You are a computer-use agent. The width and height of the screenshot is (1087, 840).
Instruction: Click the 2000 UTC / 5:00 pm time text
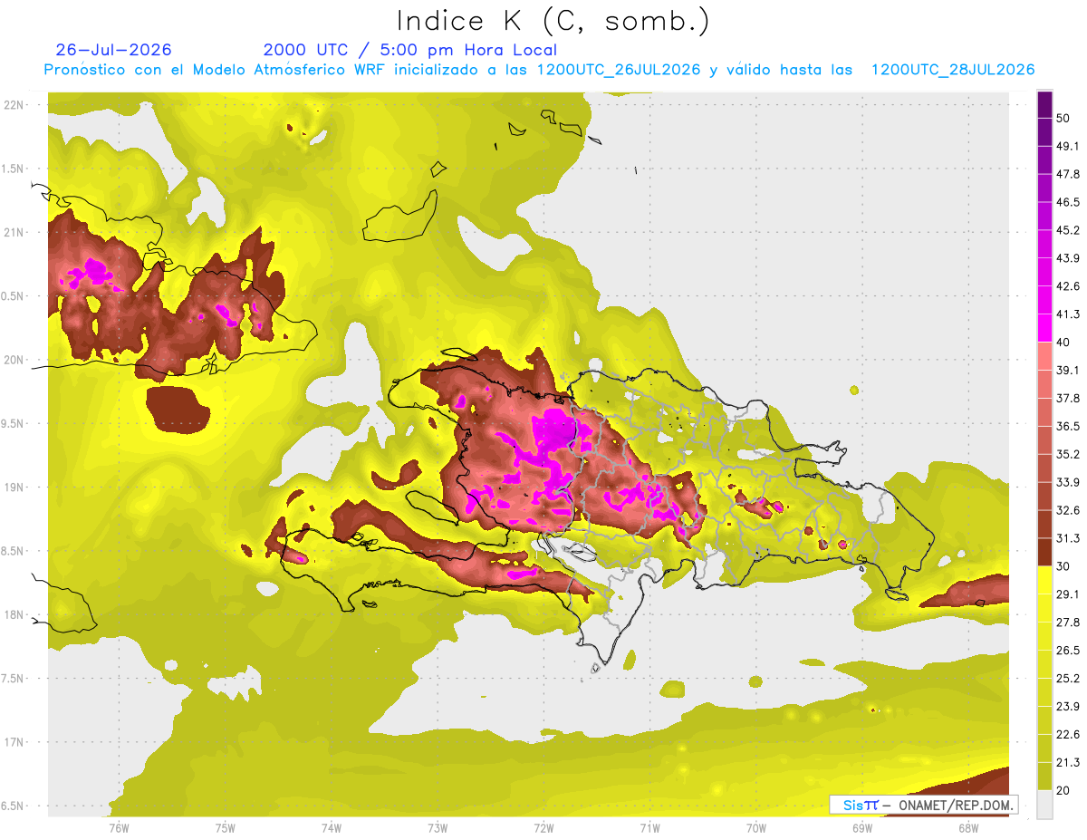tap(410, 50)
